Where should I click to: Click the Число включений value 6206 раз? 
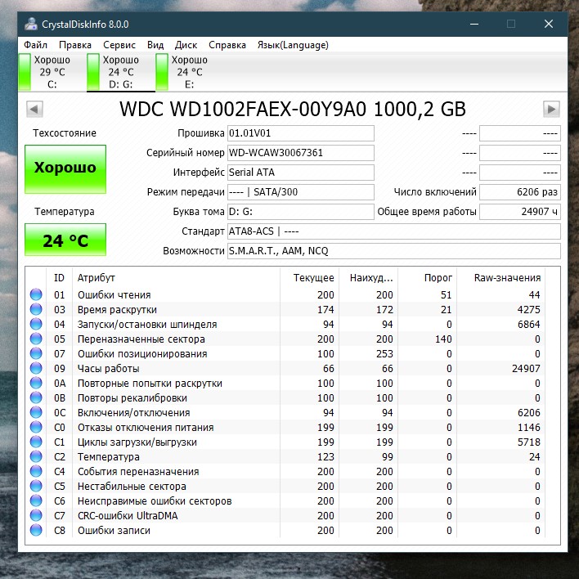520,192
